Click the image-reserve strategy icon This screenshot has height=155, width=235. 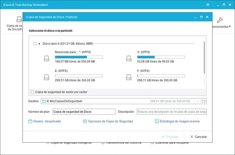[157, 121]
